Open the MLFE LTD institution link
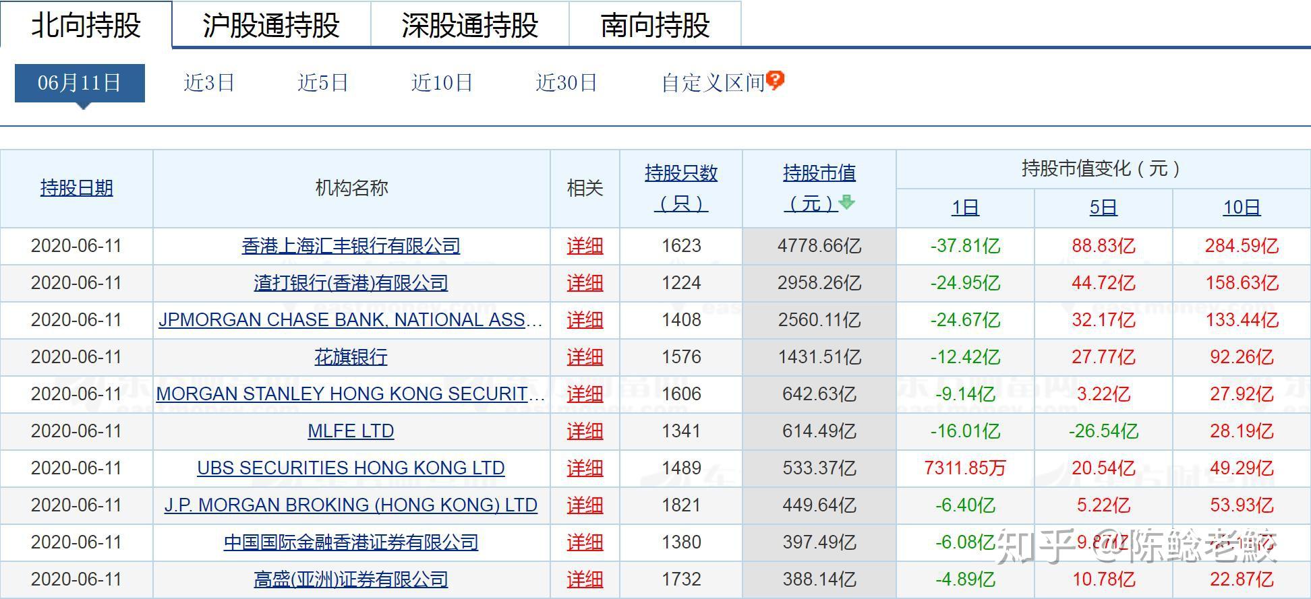Screen dimensions: 1311x599 pos(351,431)
